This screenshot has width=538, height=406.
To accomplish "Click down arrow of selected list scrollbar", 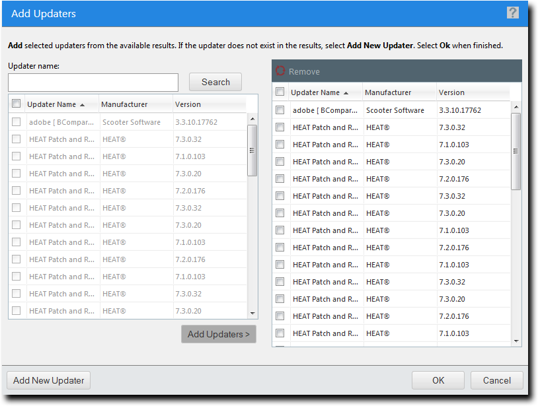I will 516,341.
